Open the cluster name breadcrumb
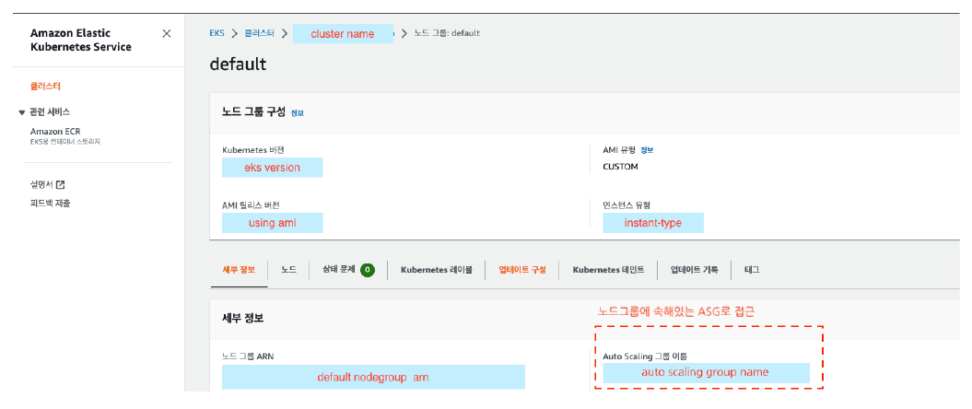 coord(343,34)
